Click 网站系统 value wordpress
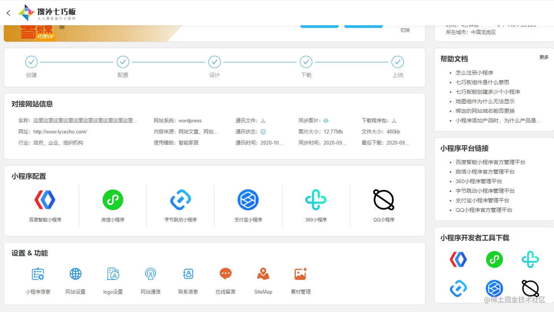This screenshot has width=554, height=312. [x=190, y=120]
